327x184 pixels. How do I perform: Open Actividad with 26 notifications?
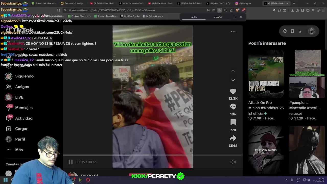coord(24,118)
